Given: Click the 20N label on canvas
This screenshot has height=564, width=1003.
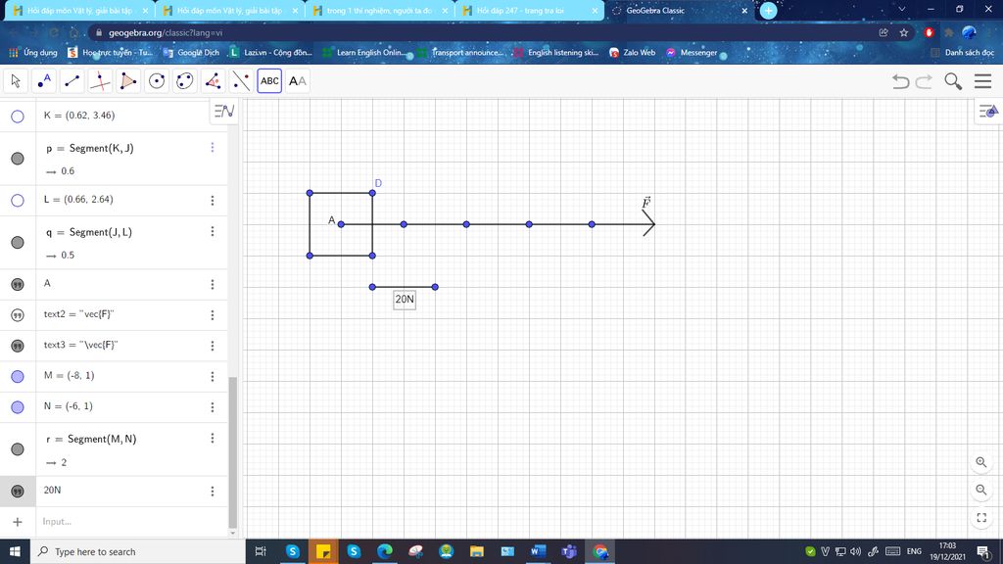Looking at the screenshot, I should pyautogui.click(x=405, y=300).
